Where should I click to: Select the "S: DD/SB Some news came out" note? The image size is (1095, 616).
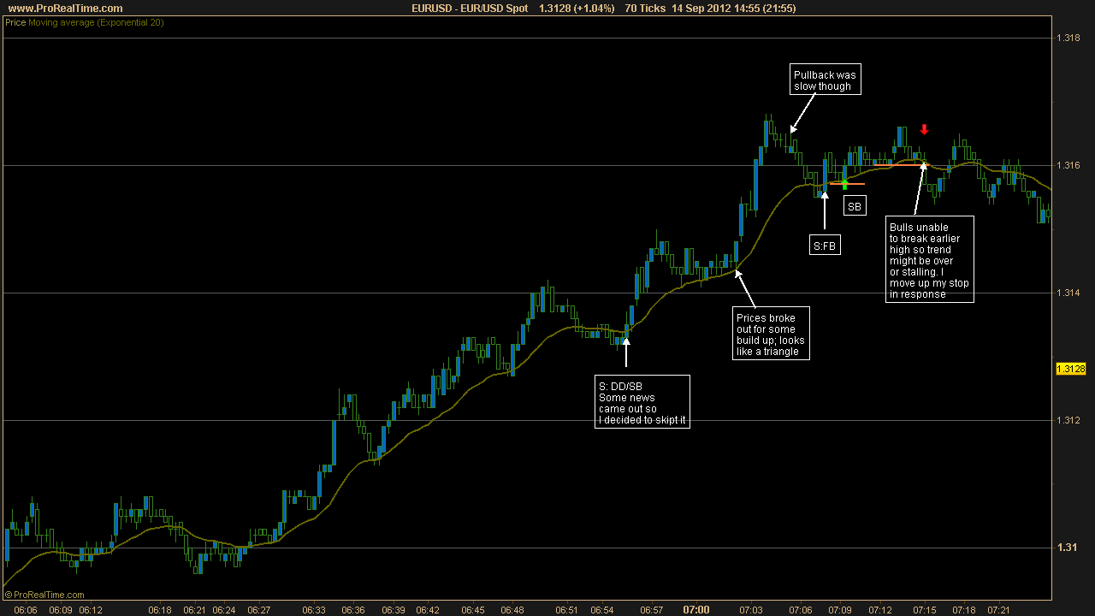(x=642, y=401)
